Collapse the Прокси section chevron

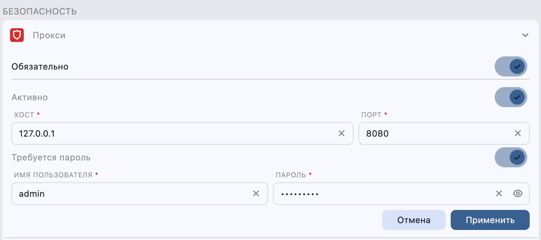pyautogui.click(x=525, y=35)
